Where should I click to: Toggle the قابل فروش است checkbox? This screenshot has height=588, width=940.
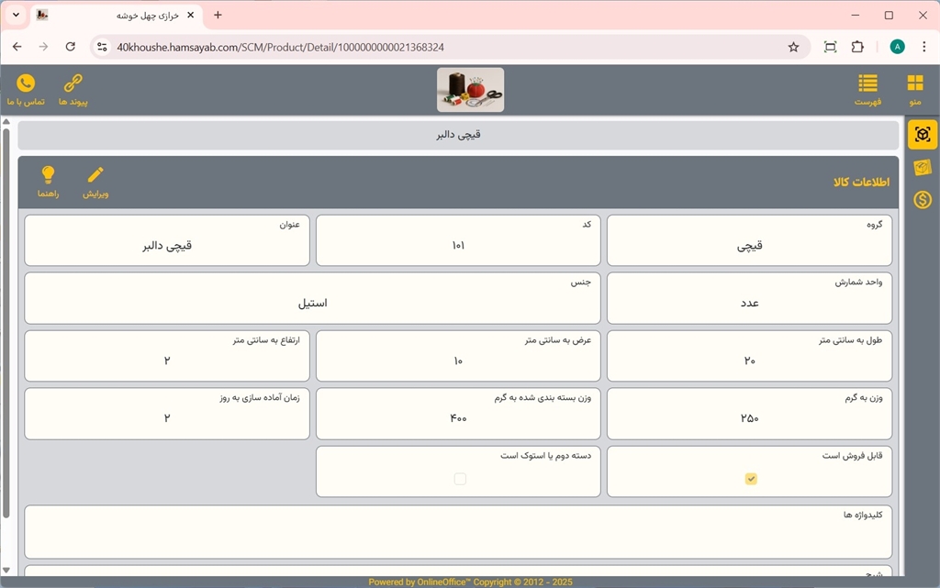(x=751, y=479)
